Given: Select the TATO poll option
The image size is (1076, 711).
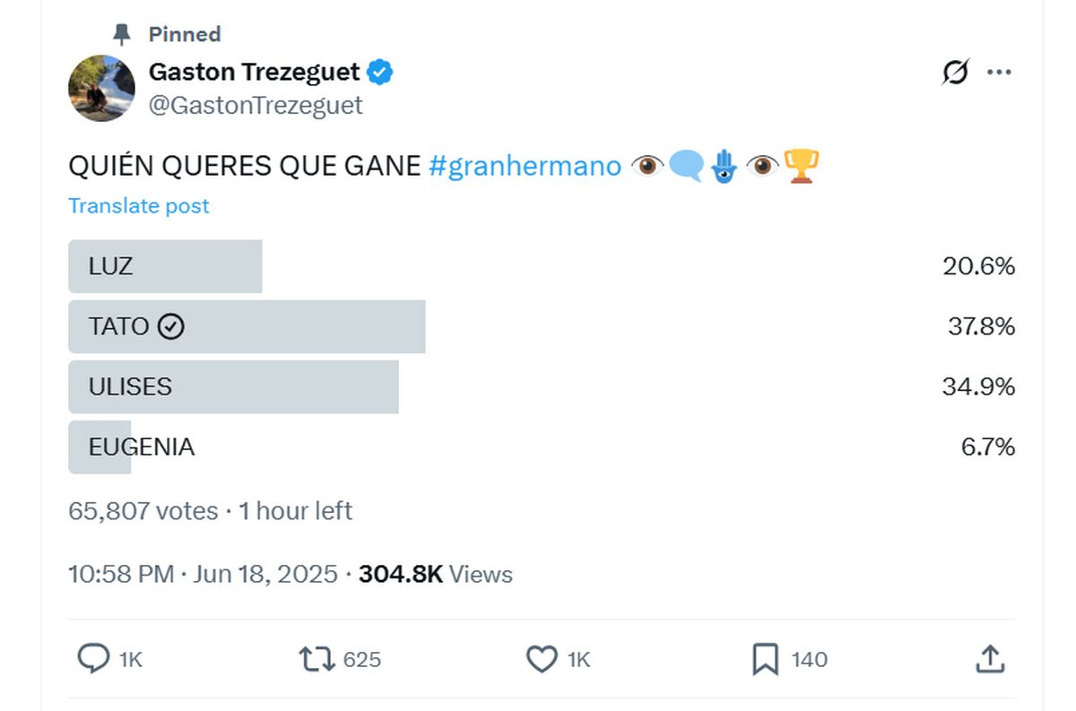Looking at the screenshot, I should 542,326.
